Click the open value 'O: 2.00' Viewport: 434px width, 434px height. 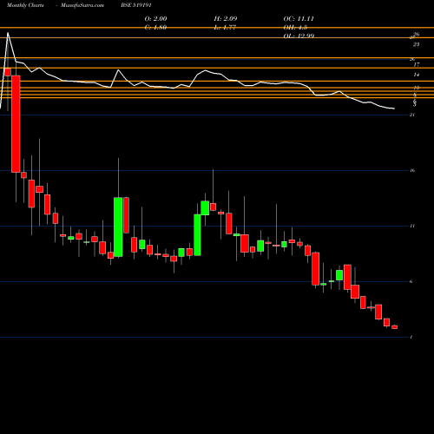pos(155,18)
